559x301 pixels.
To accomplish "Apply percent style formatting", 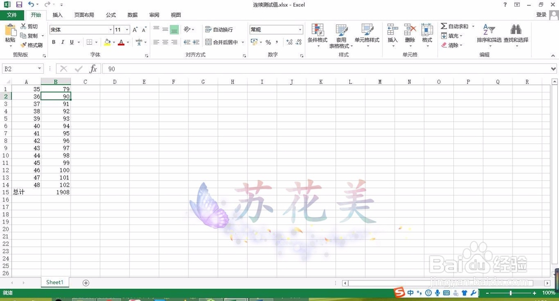I will click(268, 42).
